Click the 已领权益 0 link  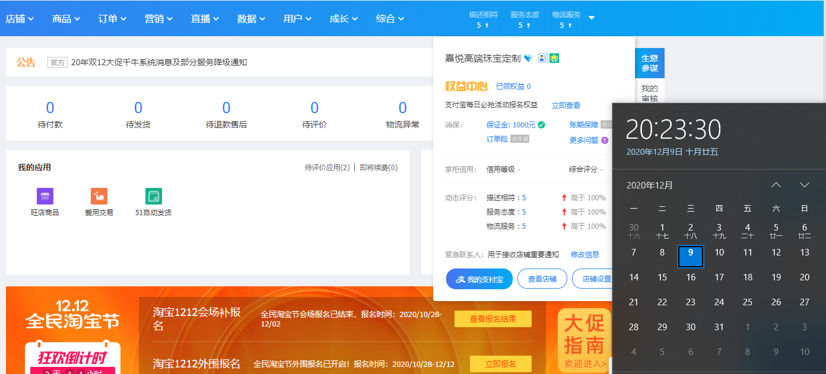point(513,87)
